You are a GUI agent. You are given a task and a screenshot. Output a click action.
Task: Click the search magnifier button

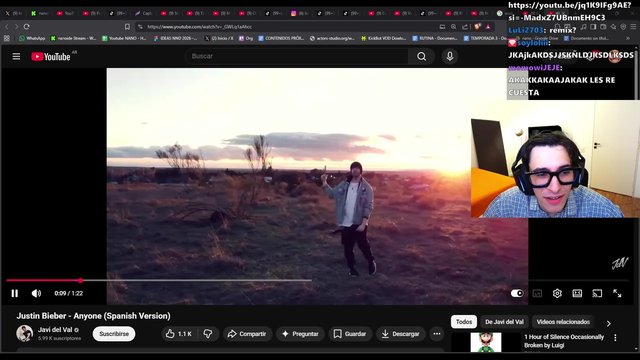(x=421, y=56)
